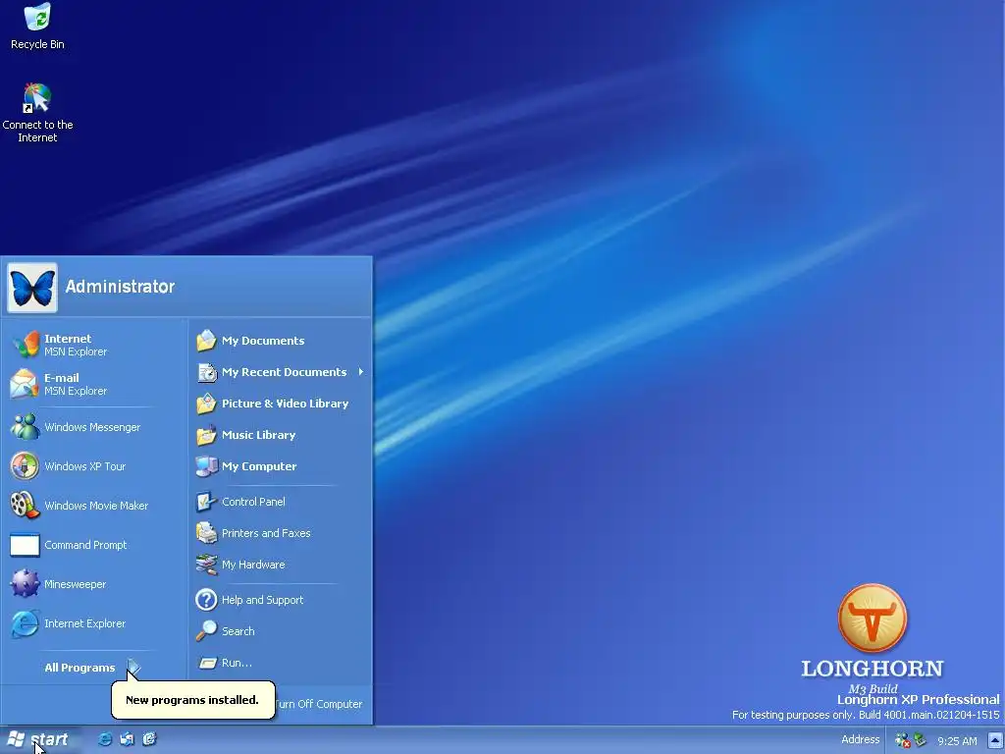Click Turn Off Computer button
The image size is (1005, 754).
pyautogui.click(x=319, y=704)
